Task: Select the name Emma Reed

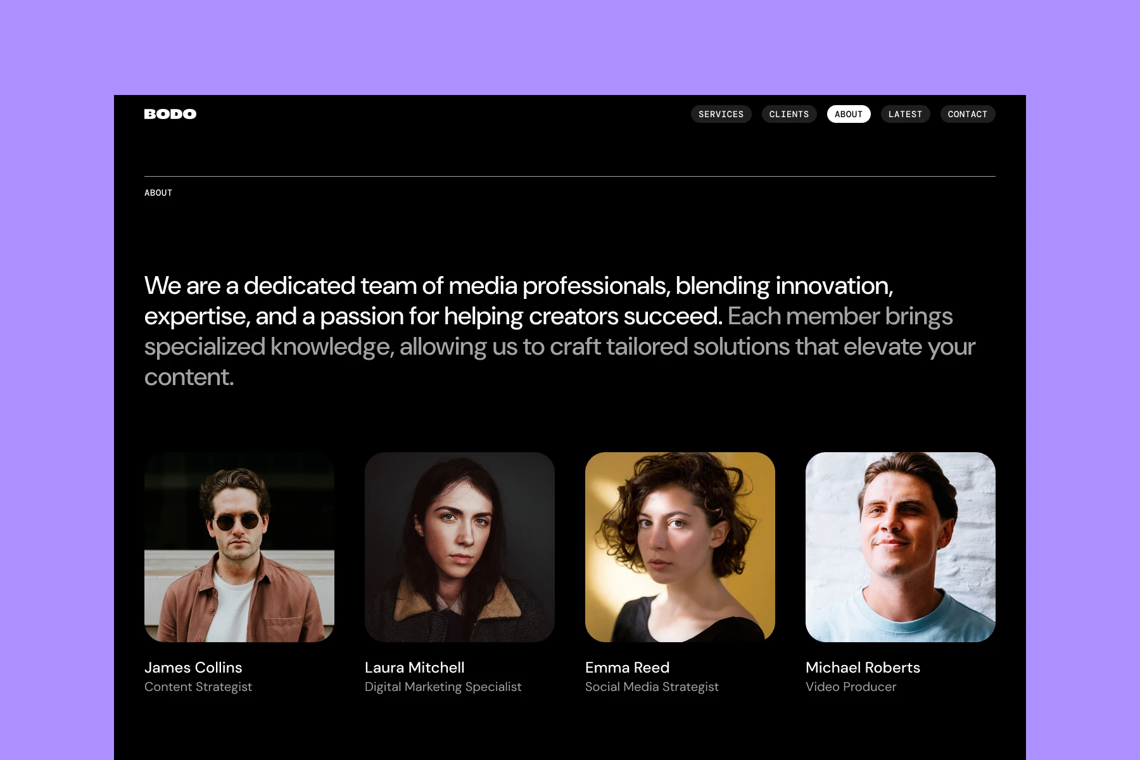Action: click(x=627, y=667)
